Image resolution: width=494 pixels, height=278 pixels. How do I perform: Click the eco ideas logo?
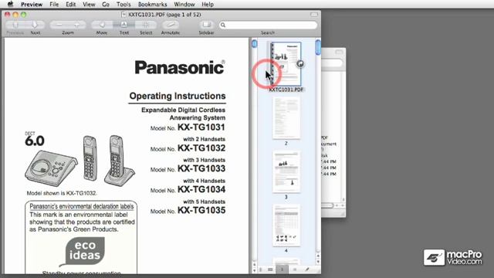pyautogui.click(x=83, y=251)
